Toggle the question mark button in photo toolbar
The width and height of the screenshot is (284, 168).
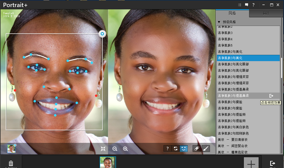[167, 149]
